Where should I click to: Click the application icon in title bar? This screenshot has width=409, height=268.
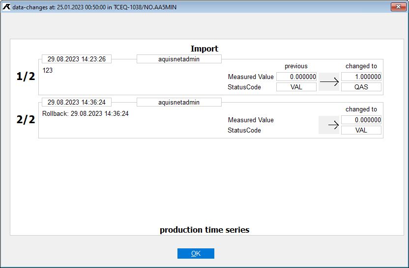point(6,6)
